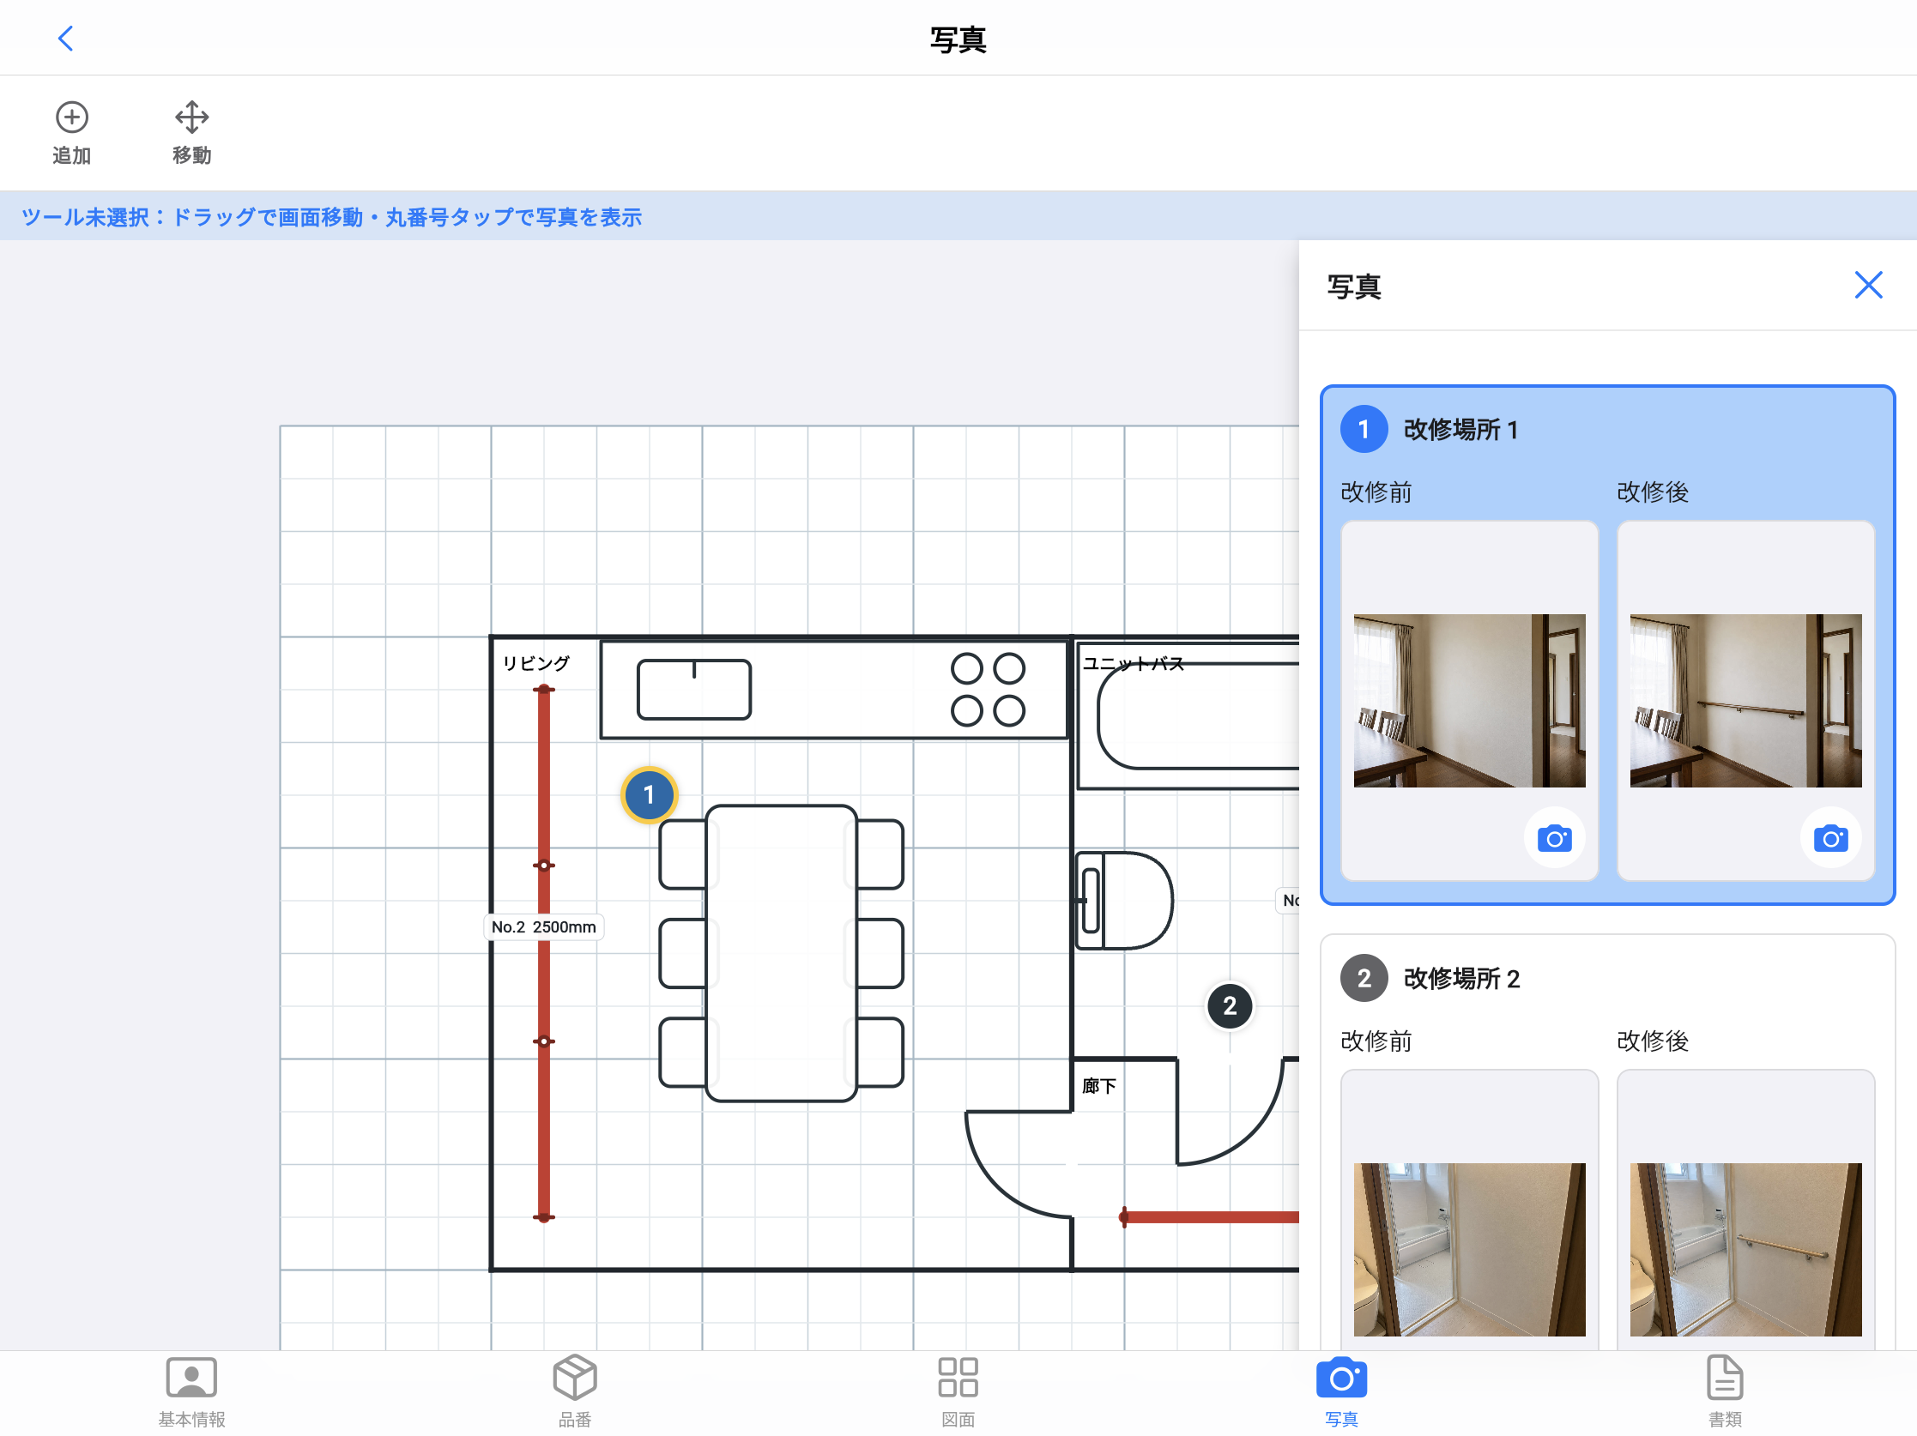View 改修場所 2 改修後 bathroom photo
Image resolution: width=1917 pixels, height=1436 pixels.
[x=1745, y=1249]
